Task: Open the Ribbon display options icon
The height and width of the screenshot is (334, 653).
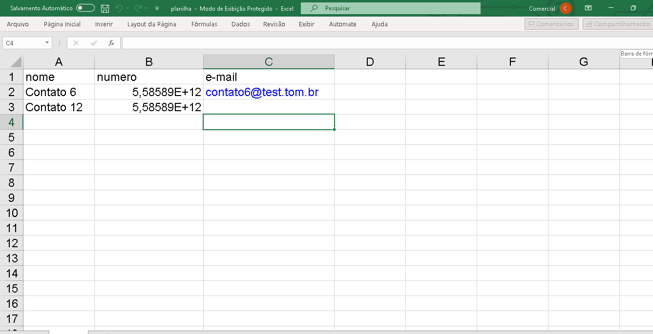Action: (589, 8)
